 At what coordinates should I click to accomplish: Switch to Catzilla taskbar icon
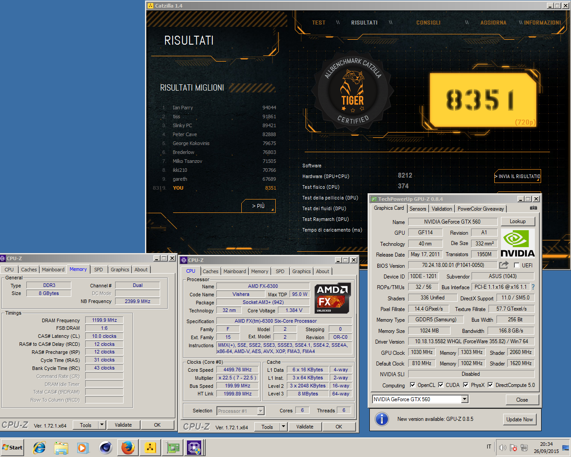point(150,447)
